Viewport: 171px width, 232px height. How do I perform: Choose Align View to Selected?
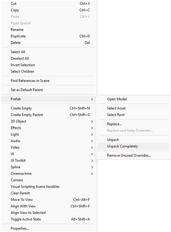(48, 213)
